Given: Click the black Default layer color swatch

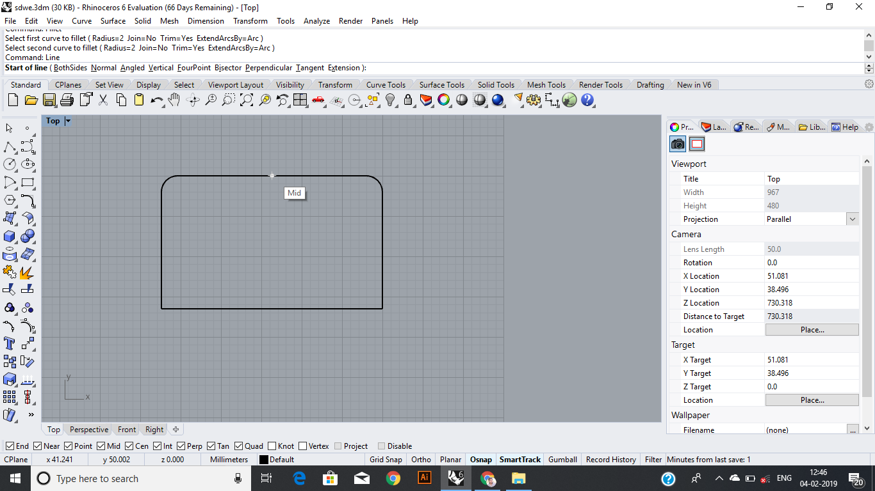Looking at the screenshot, I should pos(264,460).
